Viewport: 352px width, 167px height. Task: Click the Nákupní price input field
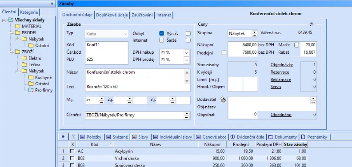coord(243,45)
